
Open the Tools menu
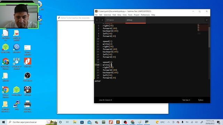130,15
